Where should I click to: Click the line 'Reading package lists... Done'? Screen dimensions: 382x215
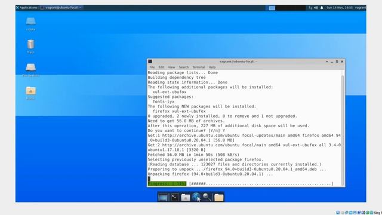(183, 73)
